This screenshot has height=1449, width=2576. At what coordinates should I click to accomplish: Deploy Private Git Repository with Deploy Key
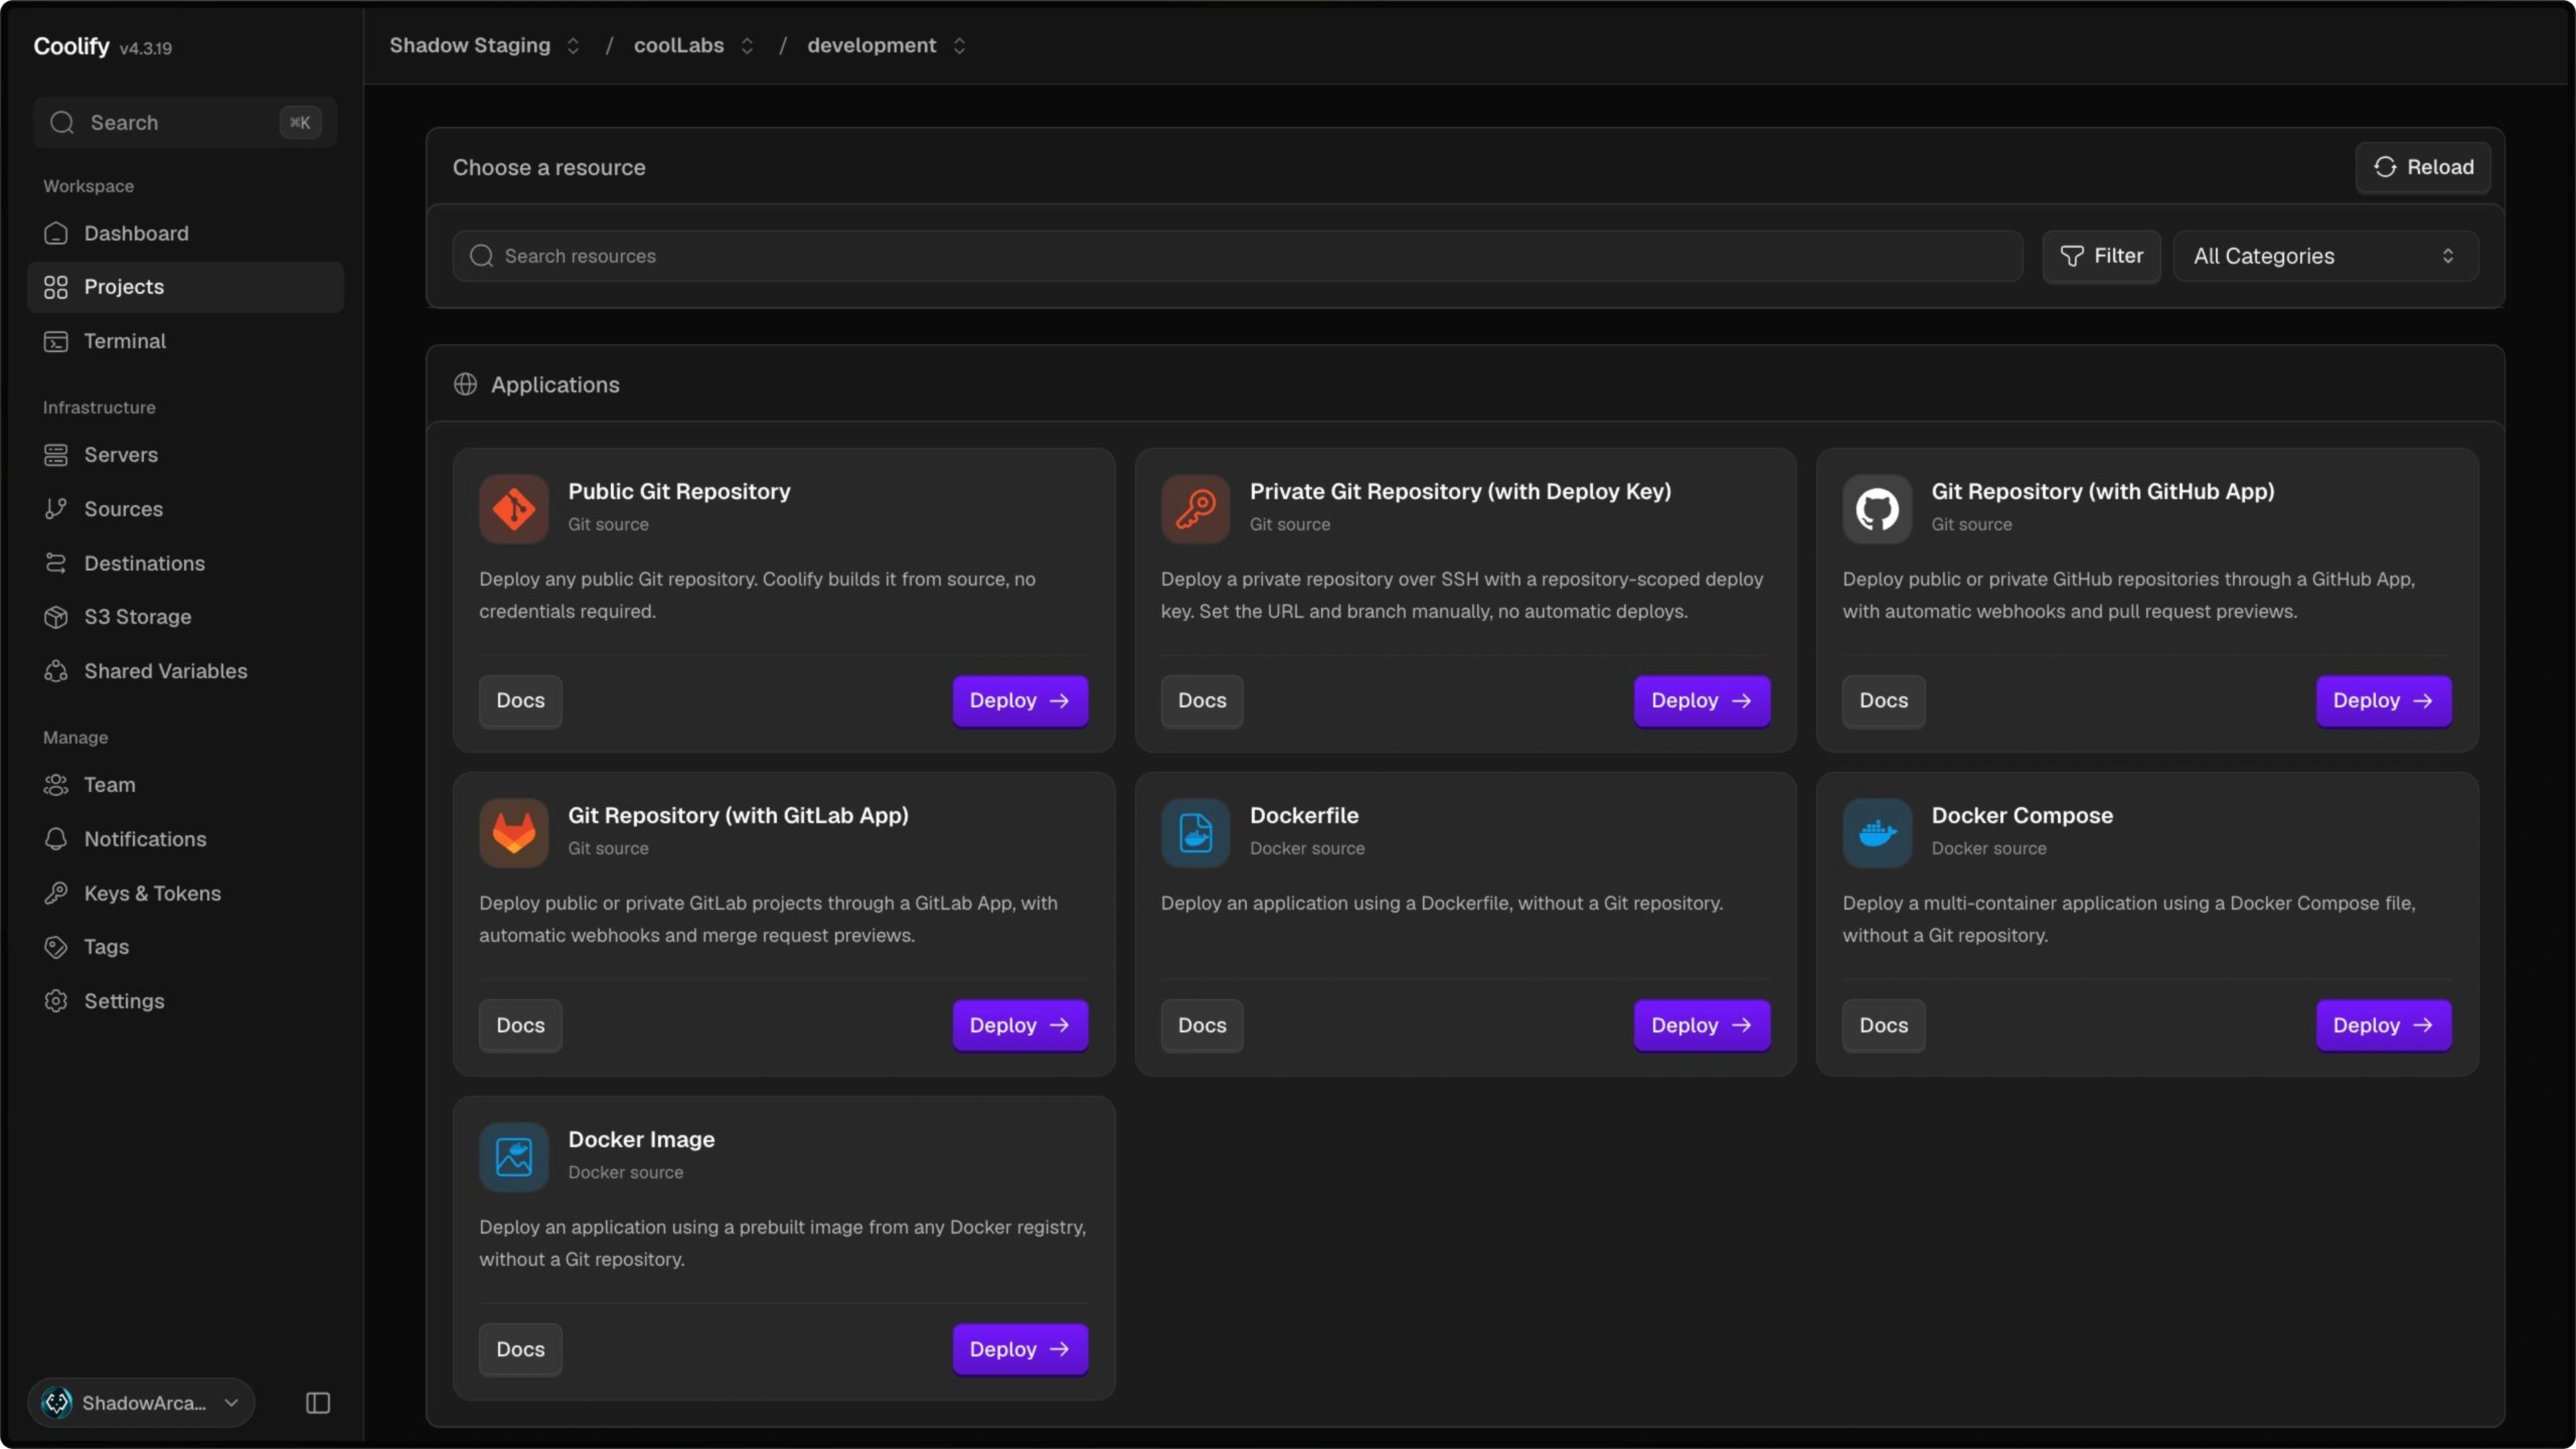1702,700
